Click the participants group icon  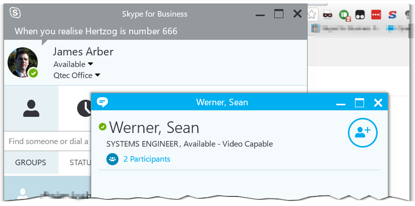point(112,159)
